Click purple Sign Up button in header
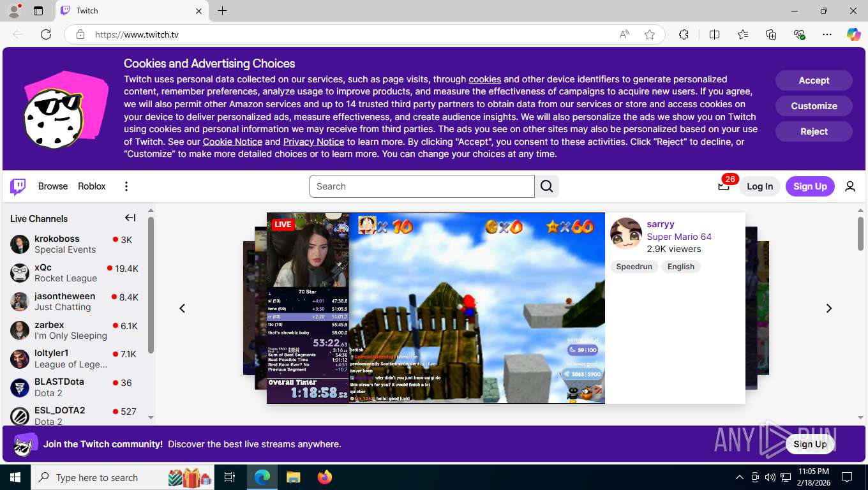 (810, 186)
